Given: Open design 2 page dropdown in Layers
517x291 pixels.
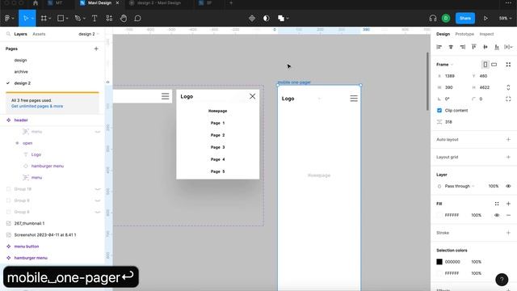Looking at the screenshot, I should coord(89,34).
